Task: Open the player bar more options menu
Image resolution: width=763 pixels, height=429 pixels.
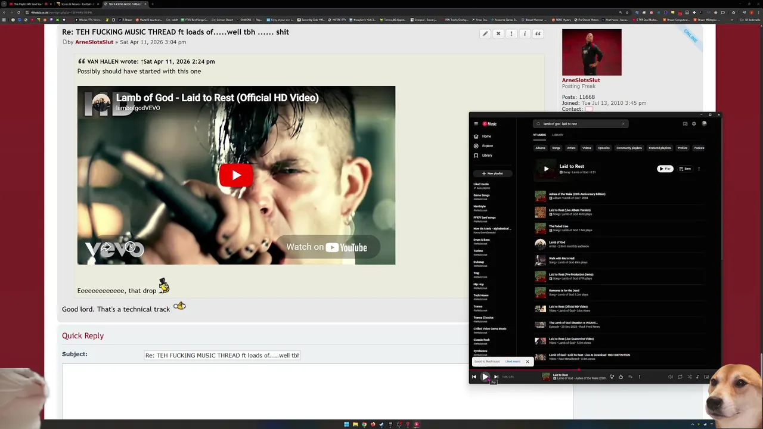Action: [639, 377]
